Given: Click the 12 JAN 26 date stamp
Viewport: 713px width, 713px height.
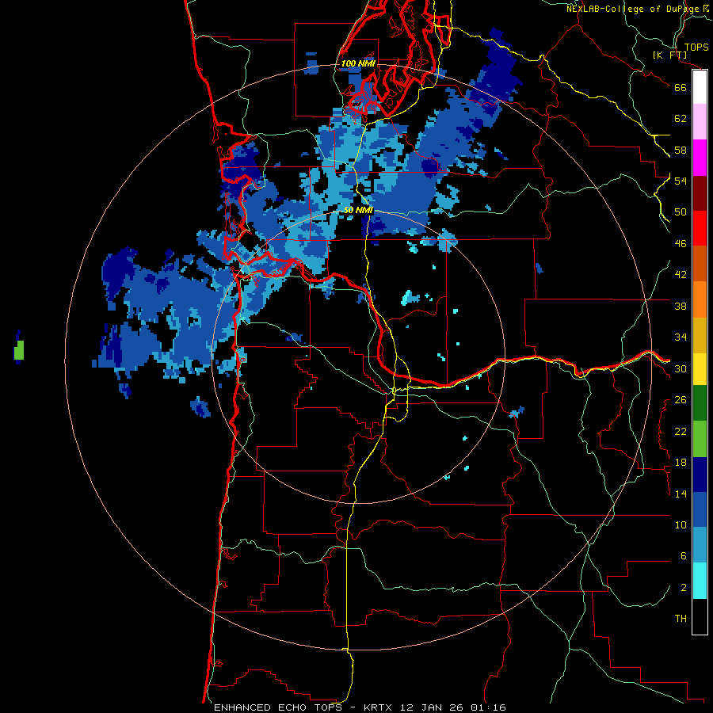Looking at the screenshot, I should [433, 707].
